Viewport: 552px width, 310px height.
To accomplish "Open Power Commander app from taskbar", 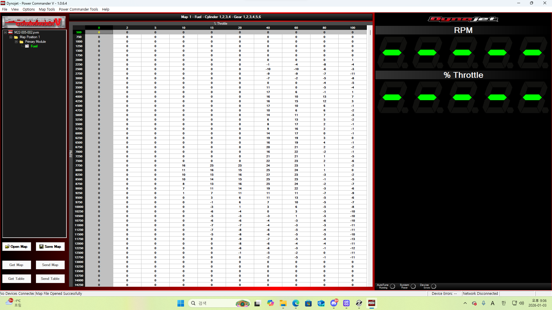I will point(371,303).
